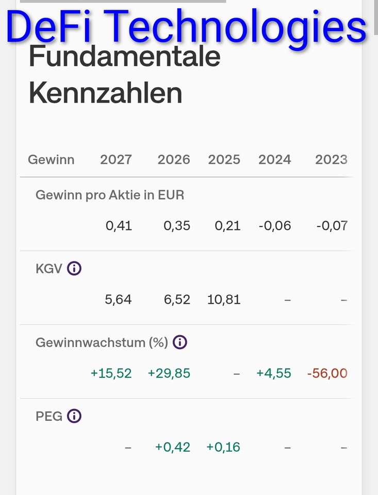Tap the Gewinnwachstum (%) info icon
This screenshot has width=378, height=495.
(179, 342)
